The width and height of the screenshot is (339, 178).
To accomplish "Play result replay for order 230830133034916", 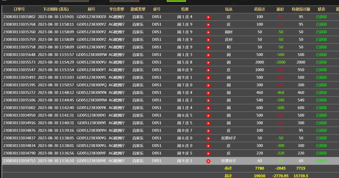I will pyautogui.click(x=208, y=123).
